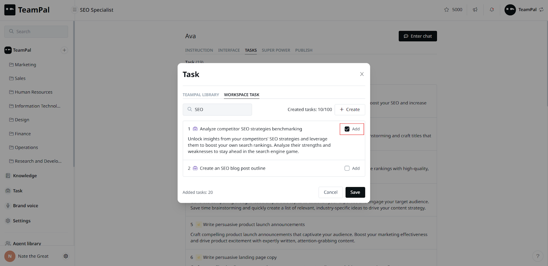Open the Human Resources folder
The image size is (548, 266).
coord(31,92)
